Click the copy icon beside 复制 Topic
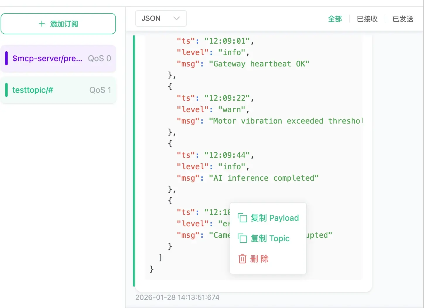424x308 pixels. point(242,238)
